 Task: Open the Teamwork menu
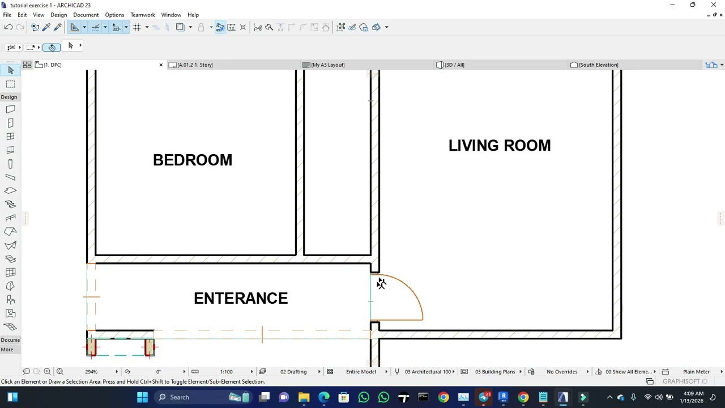142,15
